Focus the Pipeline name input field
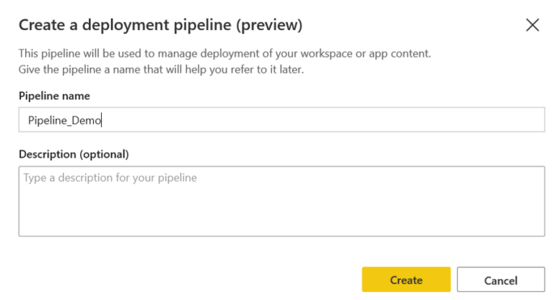 pos(281,120)
